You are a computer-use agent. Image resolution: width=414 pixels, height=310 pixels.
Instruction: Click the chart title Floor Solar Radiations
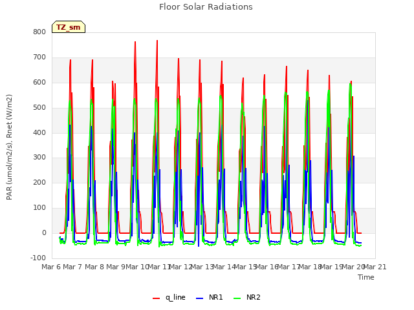(x=206, y=7)
